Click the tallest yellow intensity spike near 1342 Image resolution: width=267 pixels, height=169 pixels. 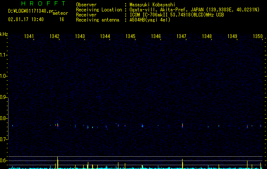[58, 163]
